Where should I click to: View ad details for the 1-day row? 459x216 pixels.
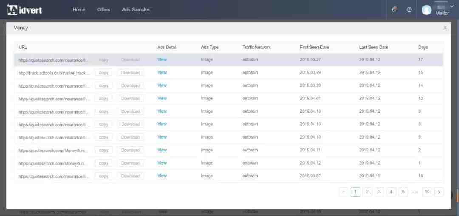click(162, 163)
